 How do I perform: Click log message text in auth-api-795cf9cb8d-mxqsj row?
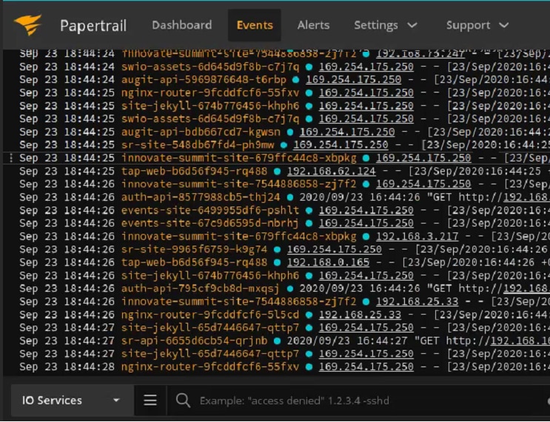[x=424, y=289]
